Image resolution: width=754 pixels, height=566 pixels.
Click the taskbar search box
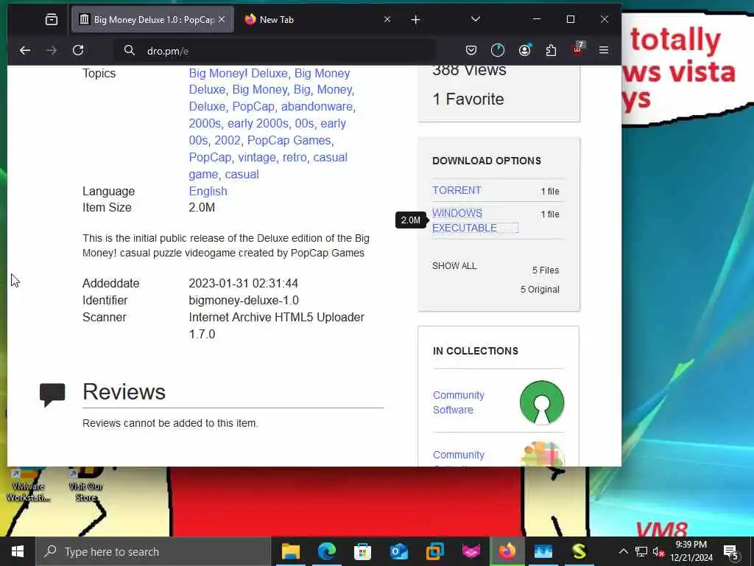(x=153, y=551)
